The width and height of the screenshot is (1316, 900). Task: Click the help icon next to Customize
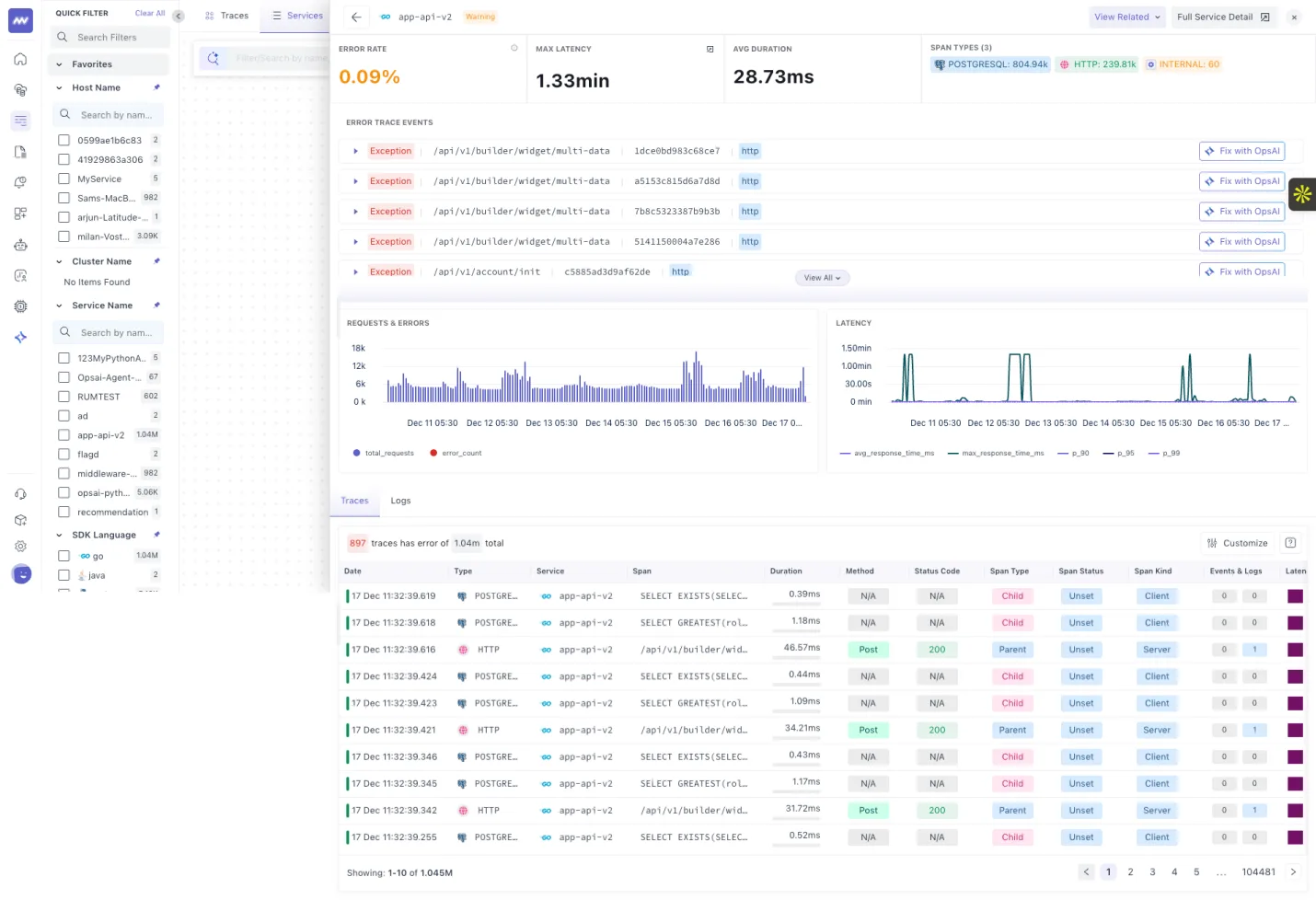pos(1290,543)
